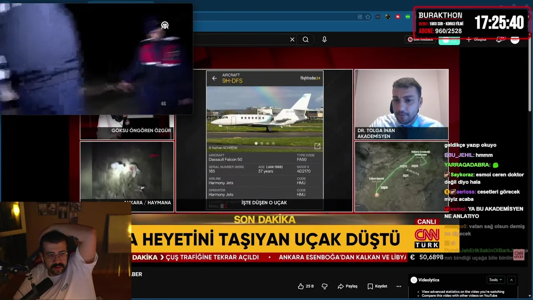The image size is (533, 300).
Task: Dislike the video with thumbs-down icon
Action: tap(325, 286)
